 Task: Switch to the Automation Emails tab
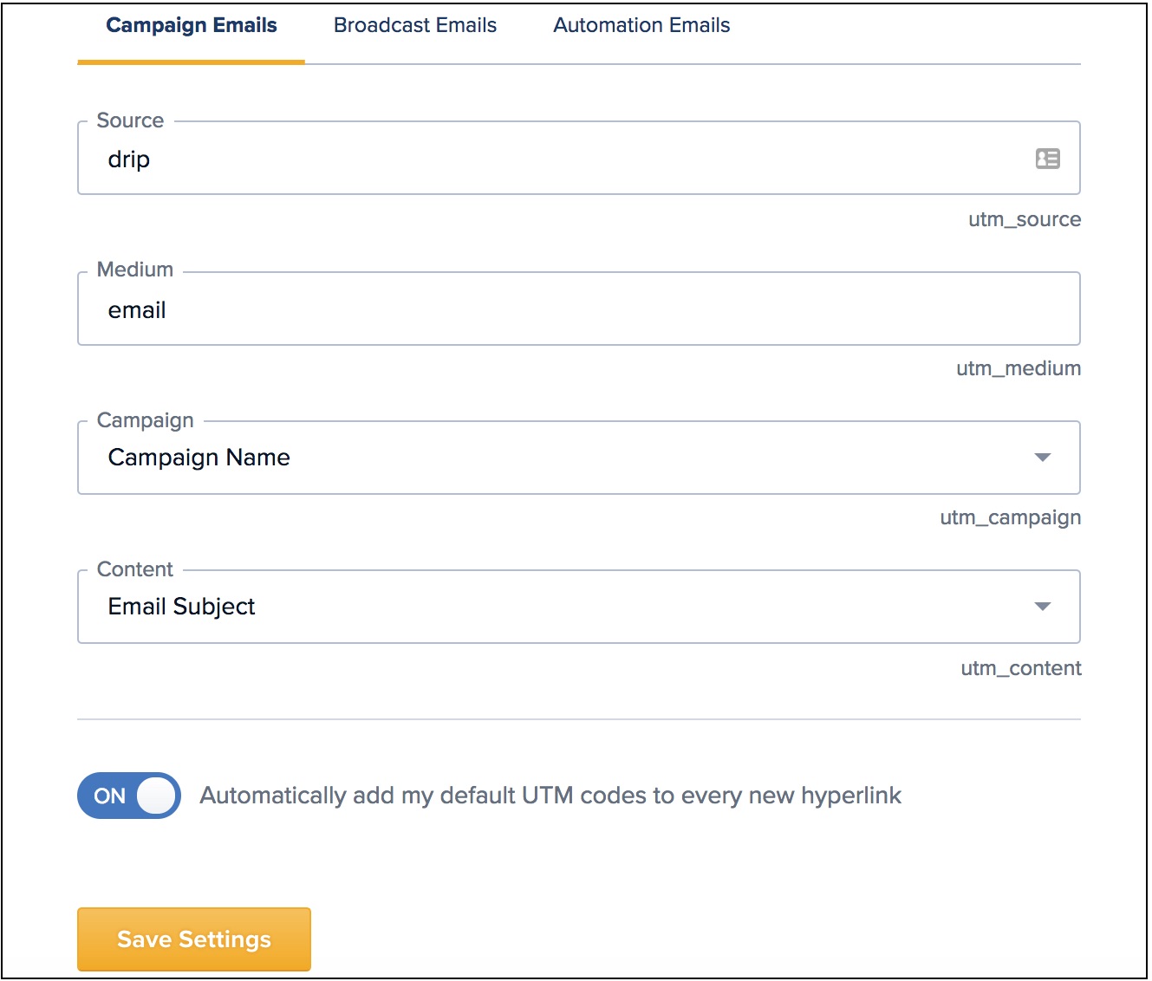coord(641,26)
